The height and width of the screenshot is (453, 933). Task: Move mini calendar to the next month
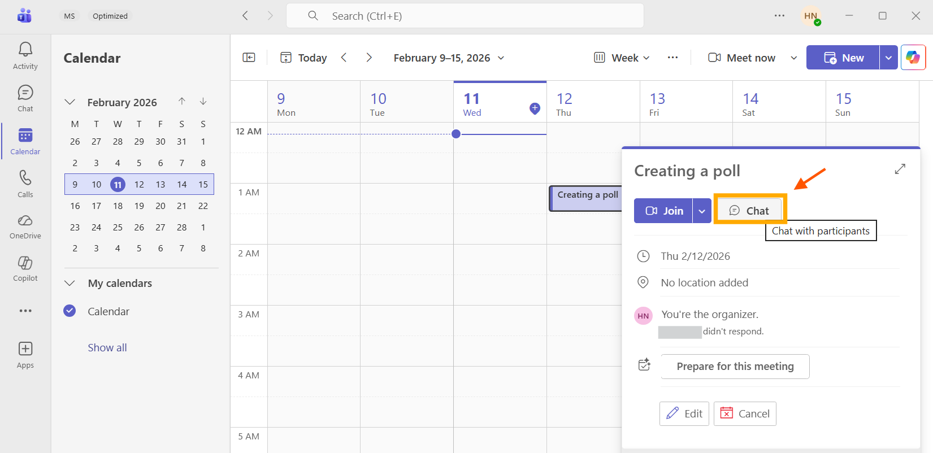203,102
